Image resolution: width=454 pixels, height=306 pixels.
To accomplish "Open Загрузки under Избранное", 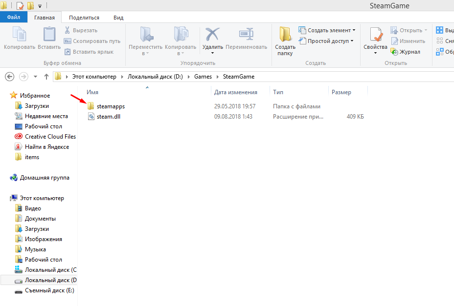I will click(x=37, y=106).
